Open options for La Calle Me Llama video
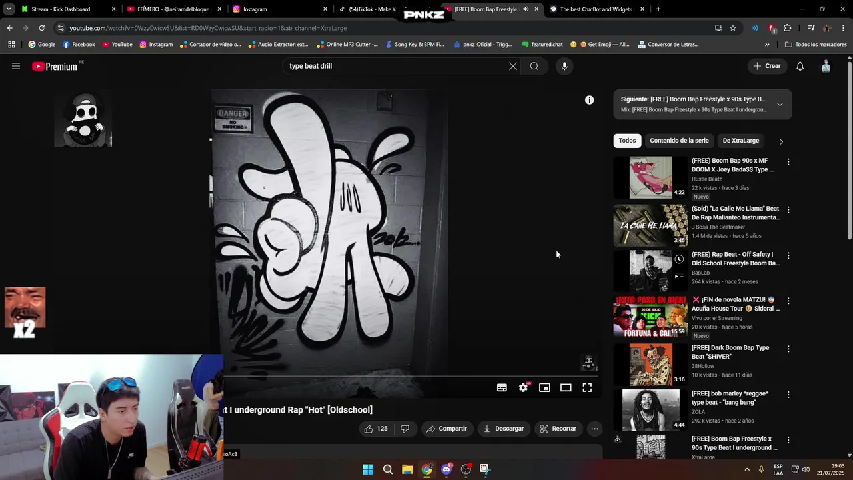 click(788, 210)
